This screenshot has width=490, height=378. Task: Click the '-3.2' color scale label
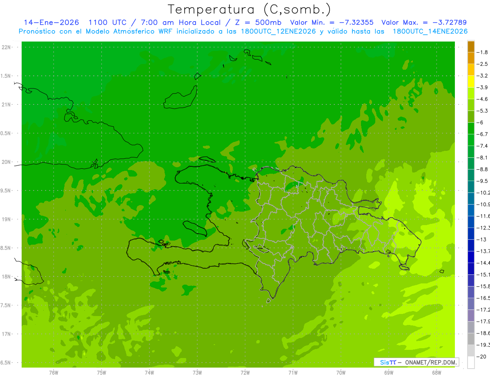[x=482, y=76]
